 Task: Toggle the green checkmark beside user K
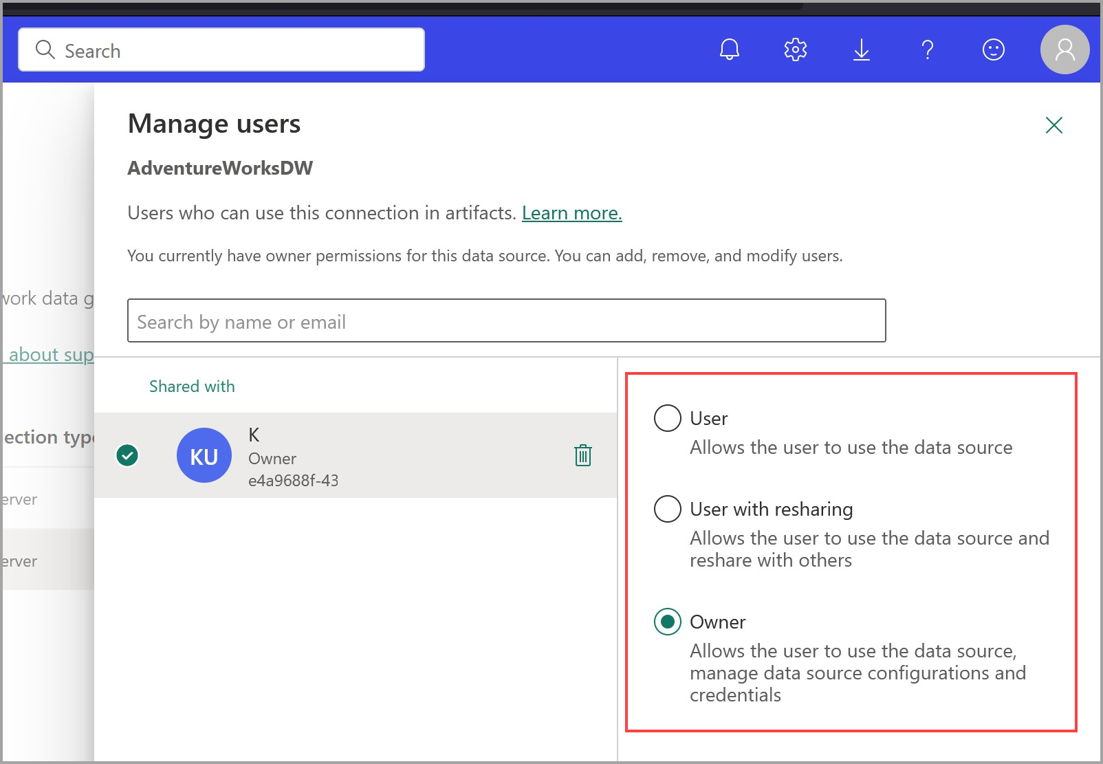pos(127,455)
